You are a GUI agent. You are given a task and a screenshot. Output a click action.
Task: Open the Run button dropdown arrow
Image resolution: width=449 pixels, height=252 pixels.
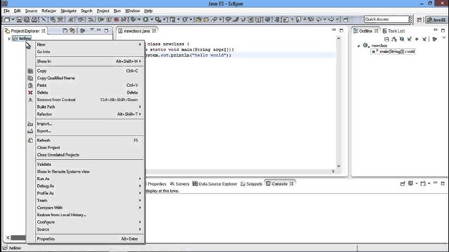click(151, 20)
